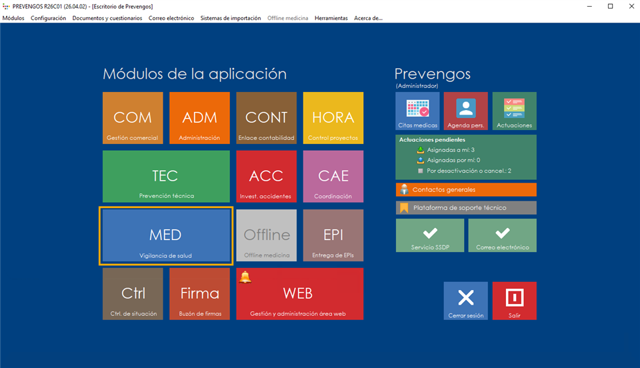Expand the Sistemas de importación menu
The height and width of the screenshot is (368, 640).
[x=231, y=18]
